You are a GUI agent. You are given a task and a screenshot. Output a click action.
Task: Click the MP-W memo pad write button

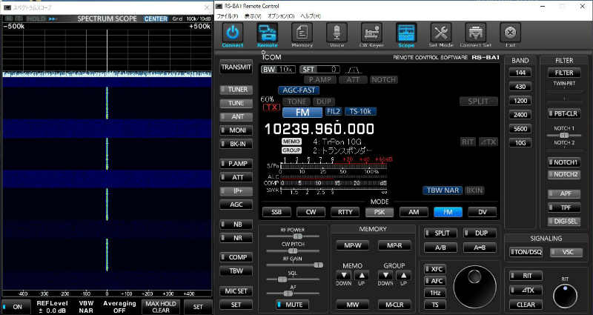point(353,245)
